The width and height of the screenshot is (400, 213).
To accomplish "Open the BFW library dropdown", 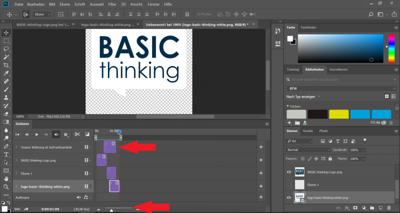I will pos(341,88).
